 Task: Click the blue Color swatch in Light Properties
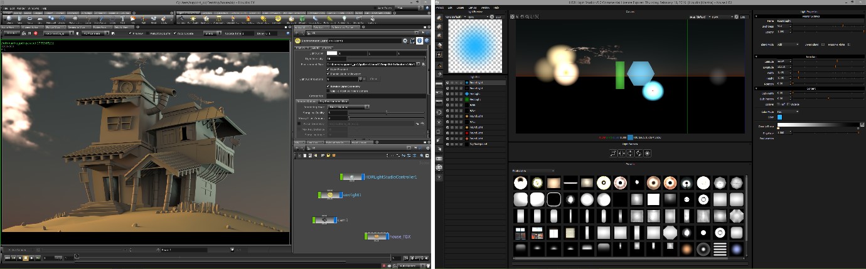point(780,117)
